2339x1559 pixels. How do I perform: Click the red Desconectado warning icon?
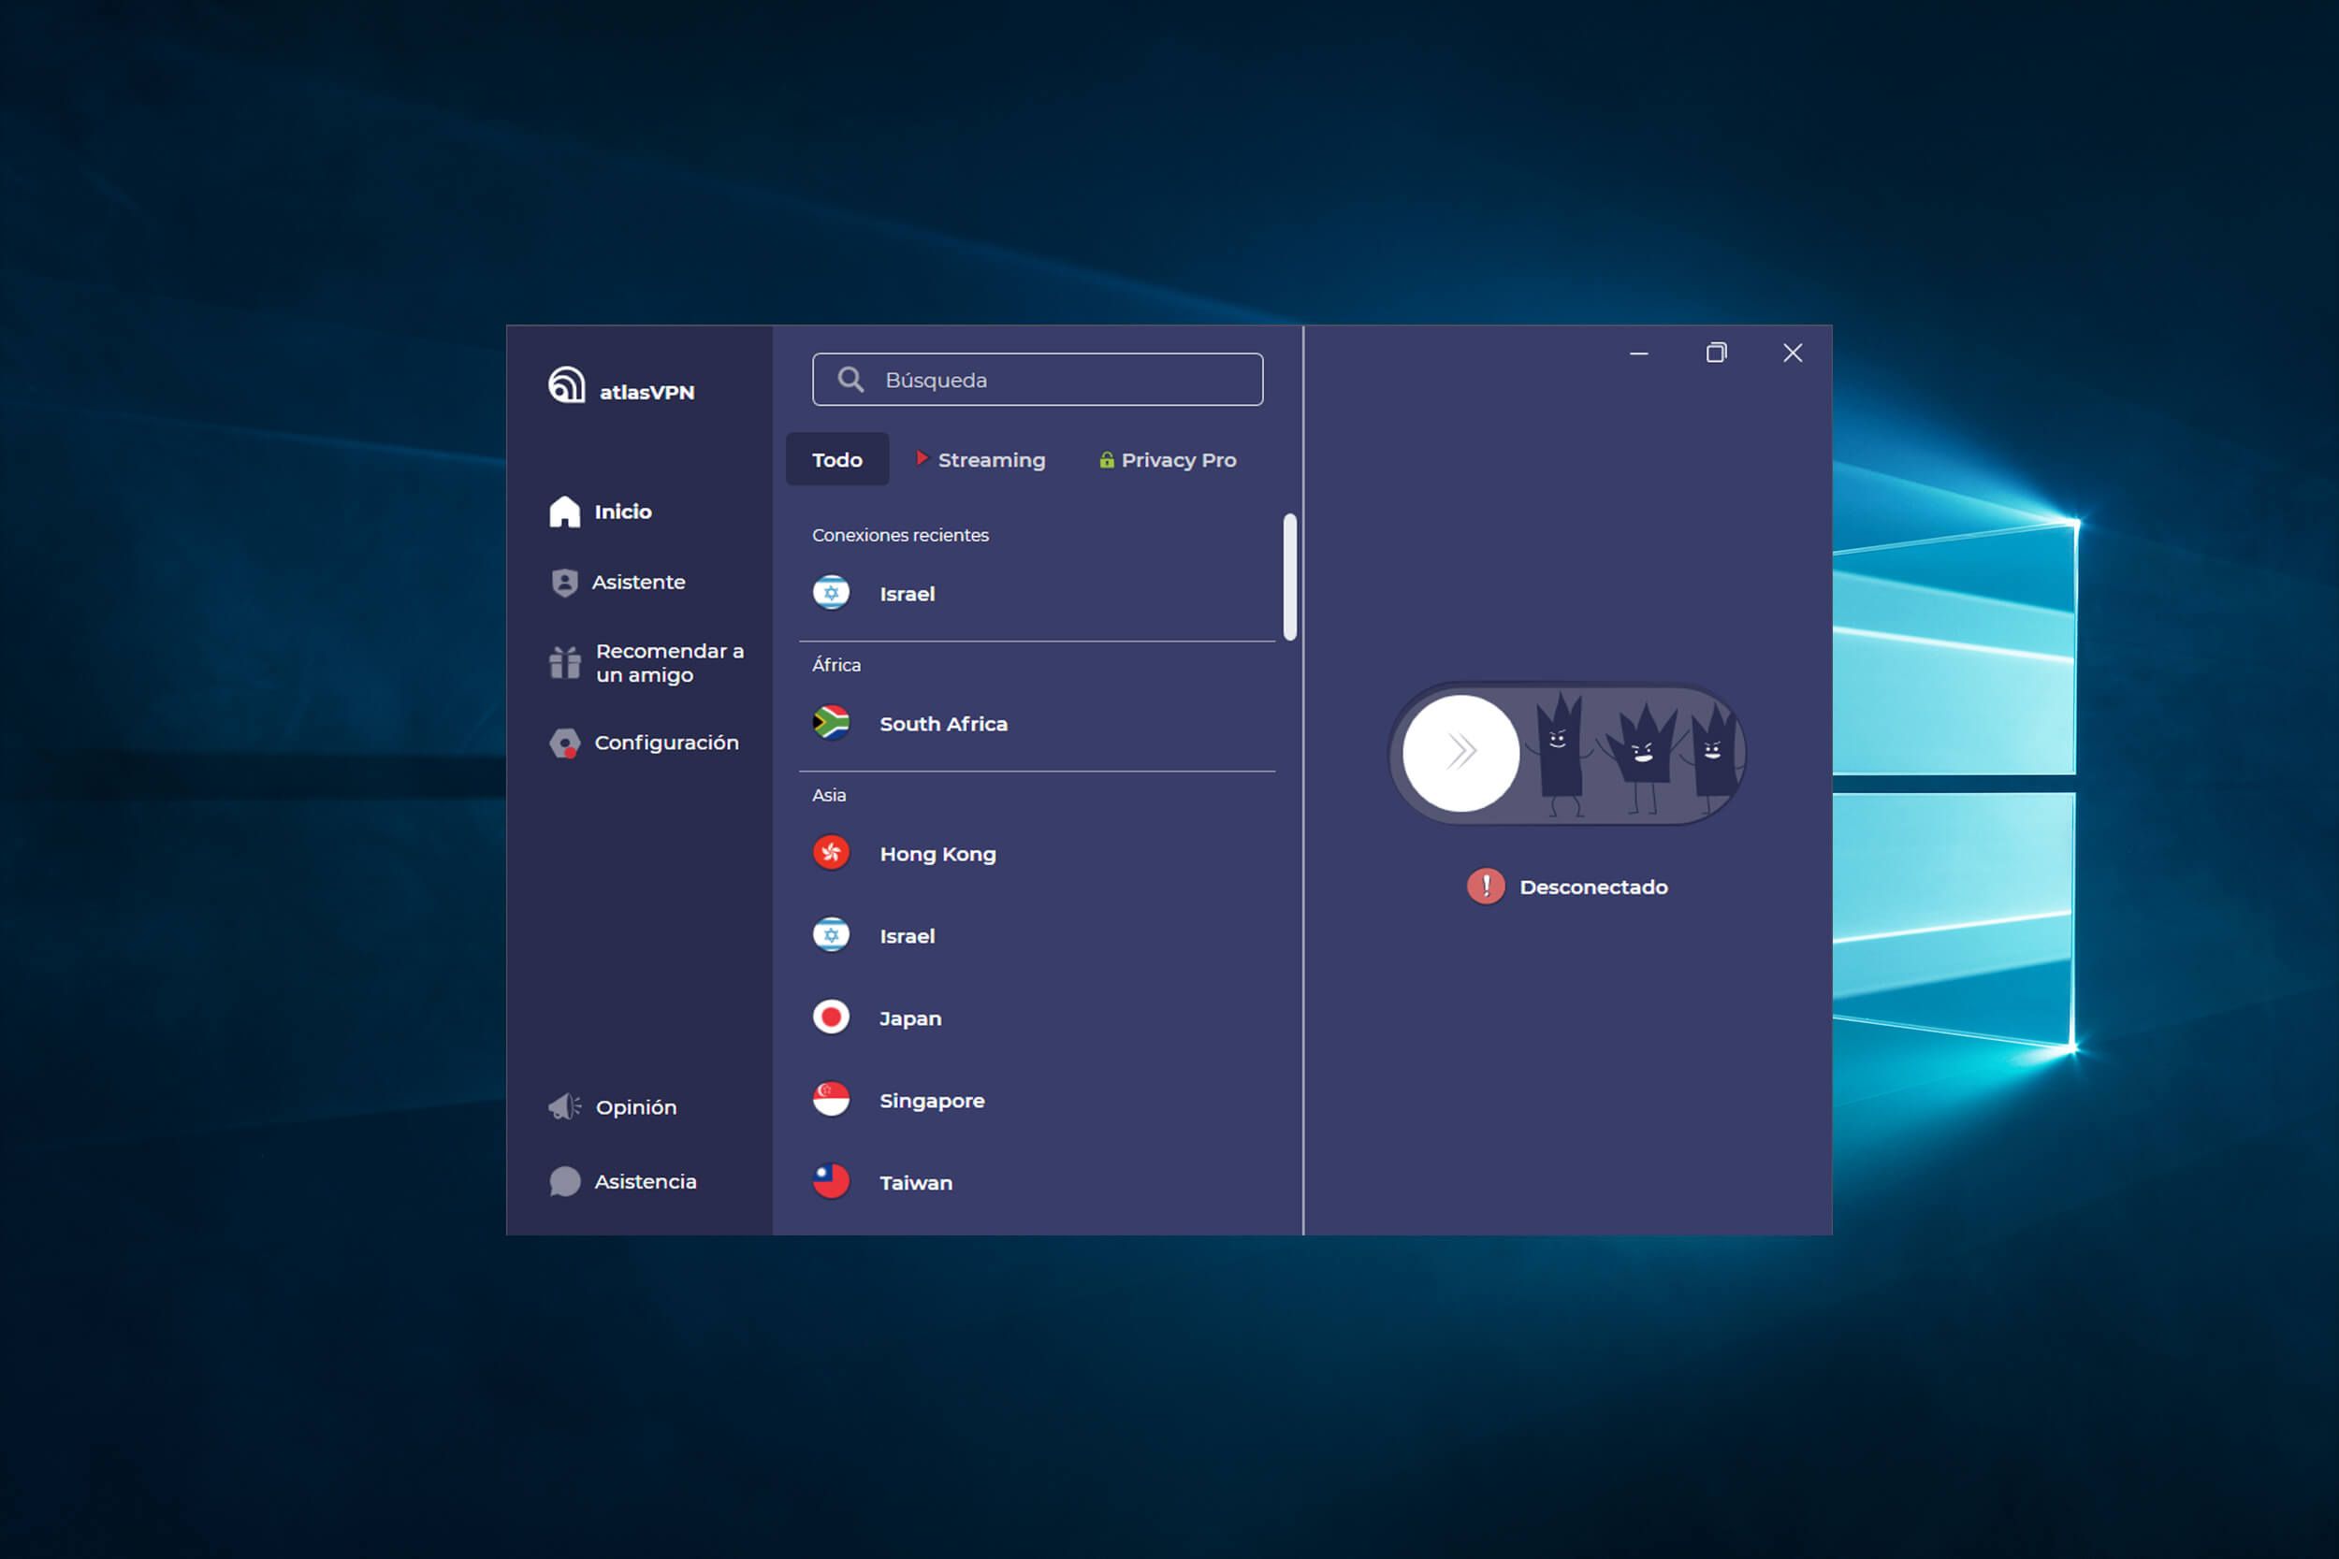pyautogui.click(x=1486, y=886)
